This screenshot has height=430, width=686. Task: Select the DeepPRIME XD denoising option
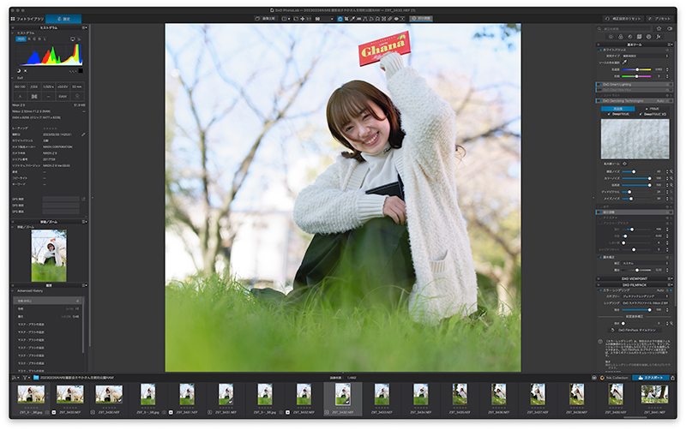tap(653, 114)
